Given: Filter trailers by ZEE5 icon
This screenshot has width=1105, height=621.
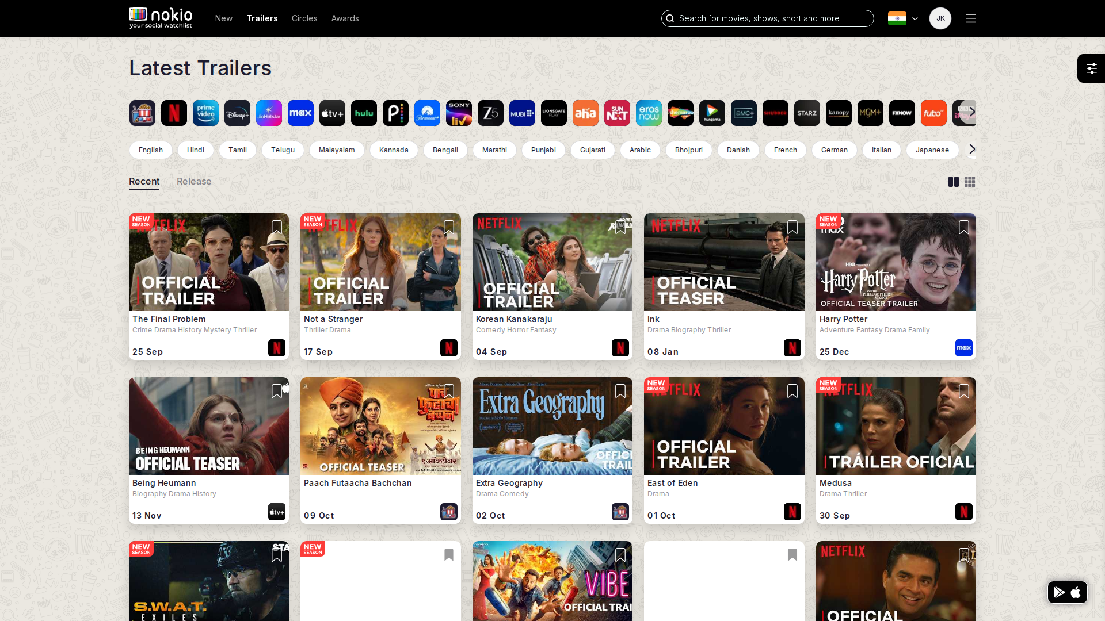Looking at the screenshot, I should [490, 113].
